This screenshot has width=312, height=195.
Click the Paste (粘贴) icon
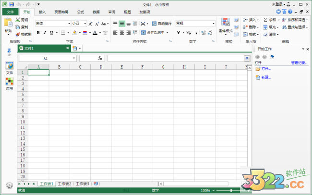8,24
